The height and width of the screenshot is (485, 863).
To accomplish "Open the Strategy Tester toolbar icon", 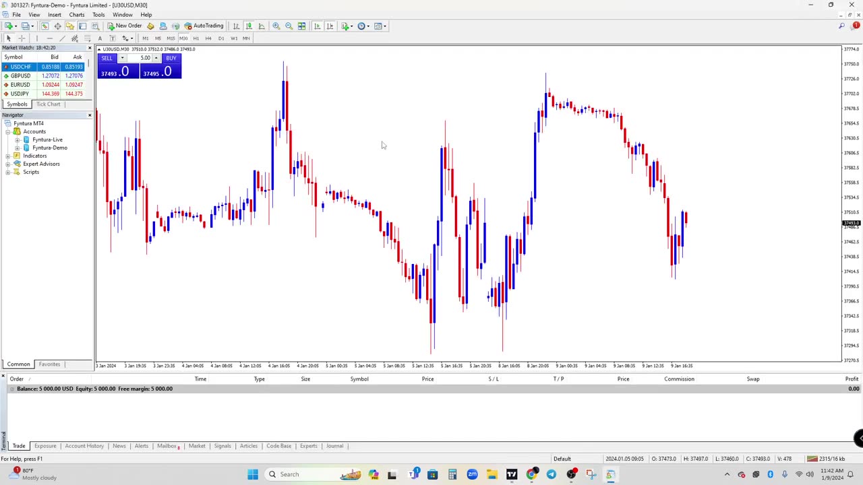I will [95, 26].
